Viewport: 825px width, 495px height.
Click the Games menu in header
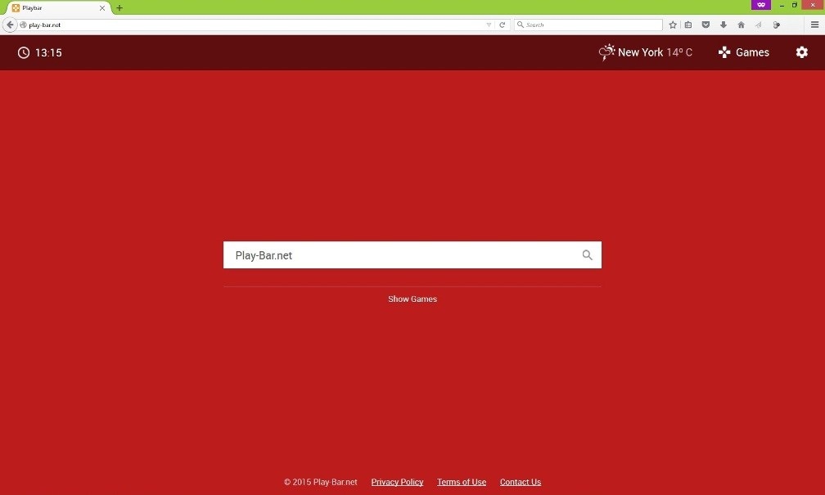click(743, 52)
